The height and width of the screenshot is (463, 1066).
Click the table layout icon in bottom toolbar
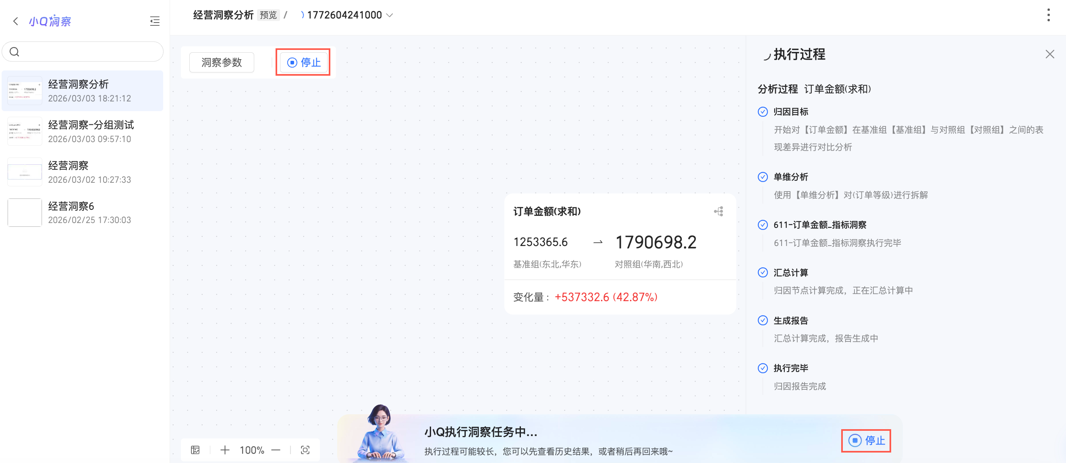tap(195, 450)
